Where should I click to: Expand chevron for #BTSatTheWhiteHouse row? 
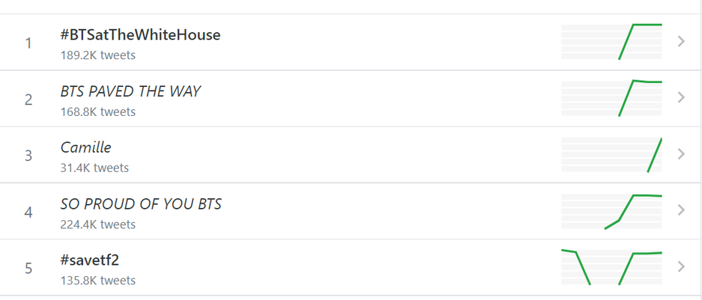tap(681, 42)
